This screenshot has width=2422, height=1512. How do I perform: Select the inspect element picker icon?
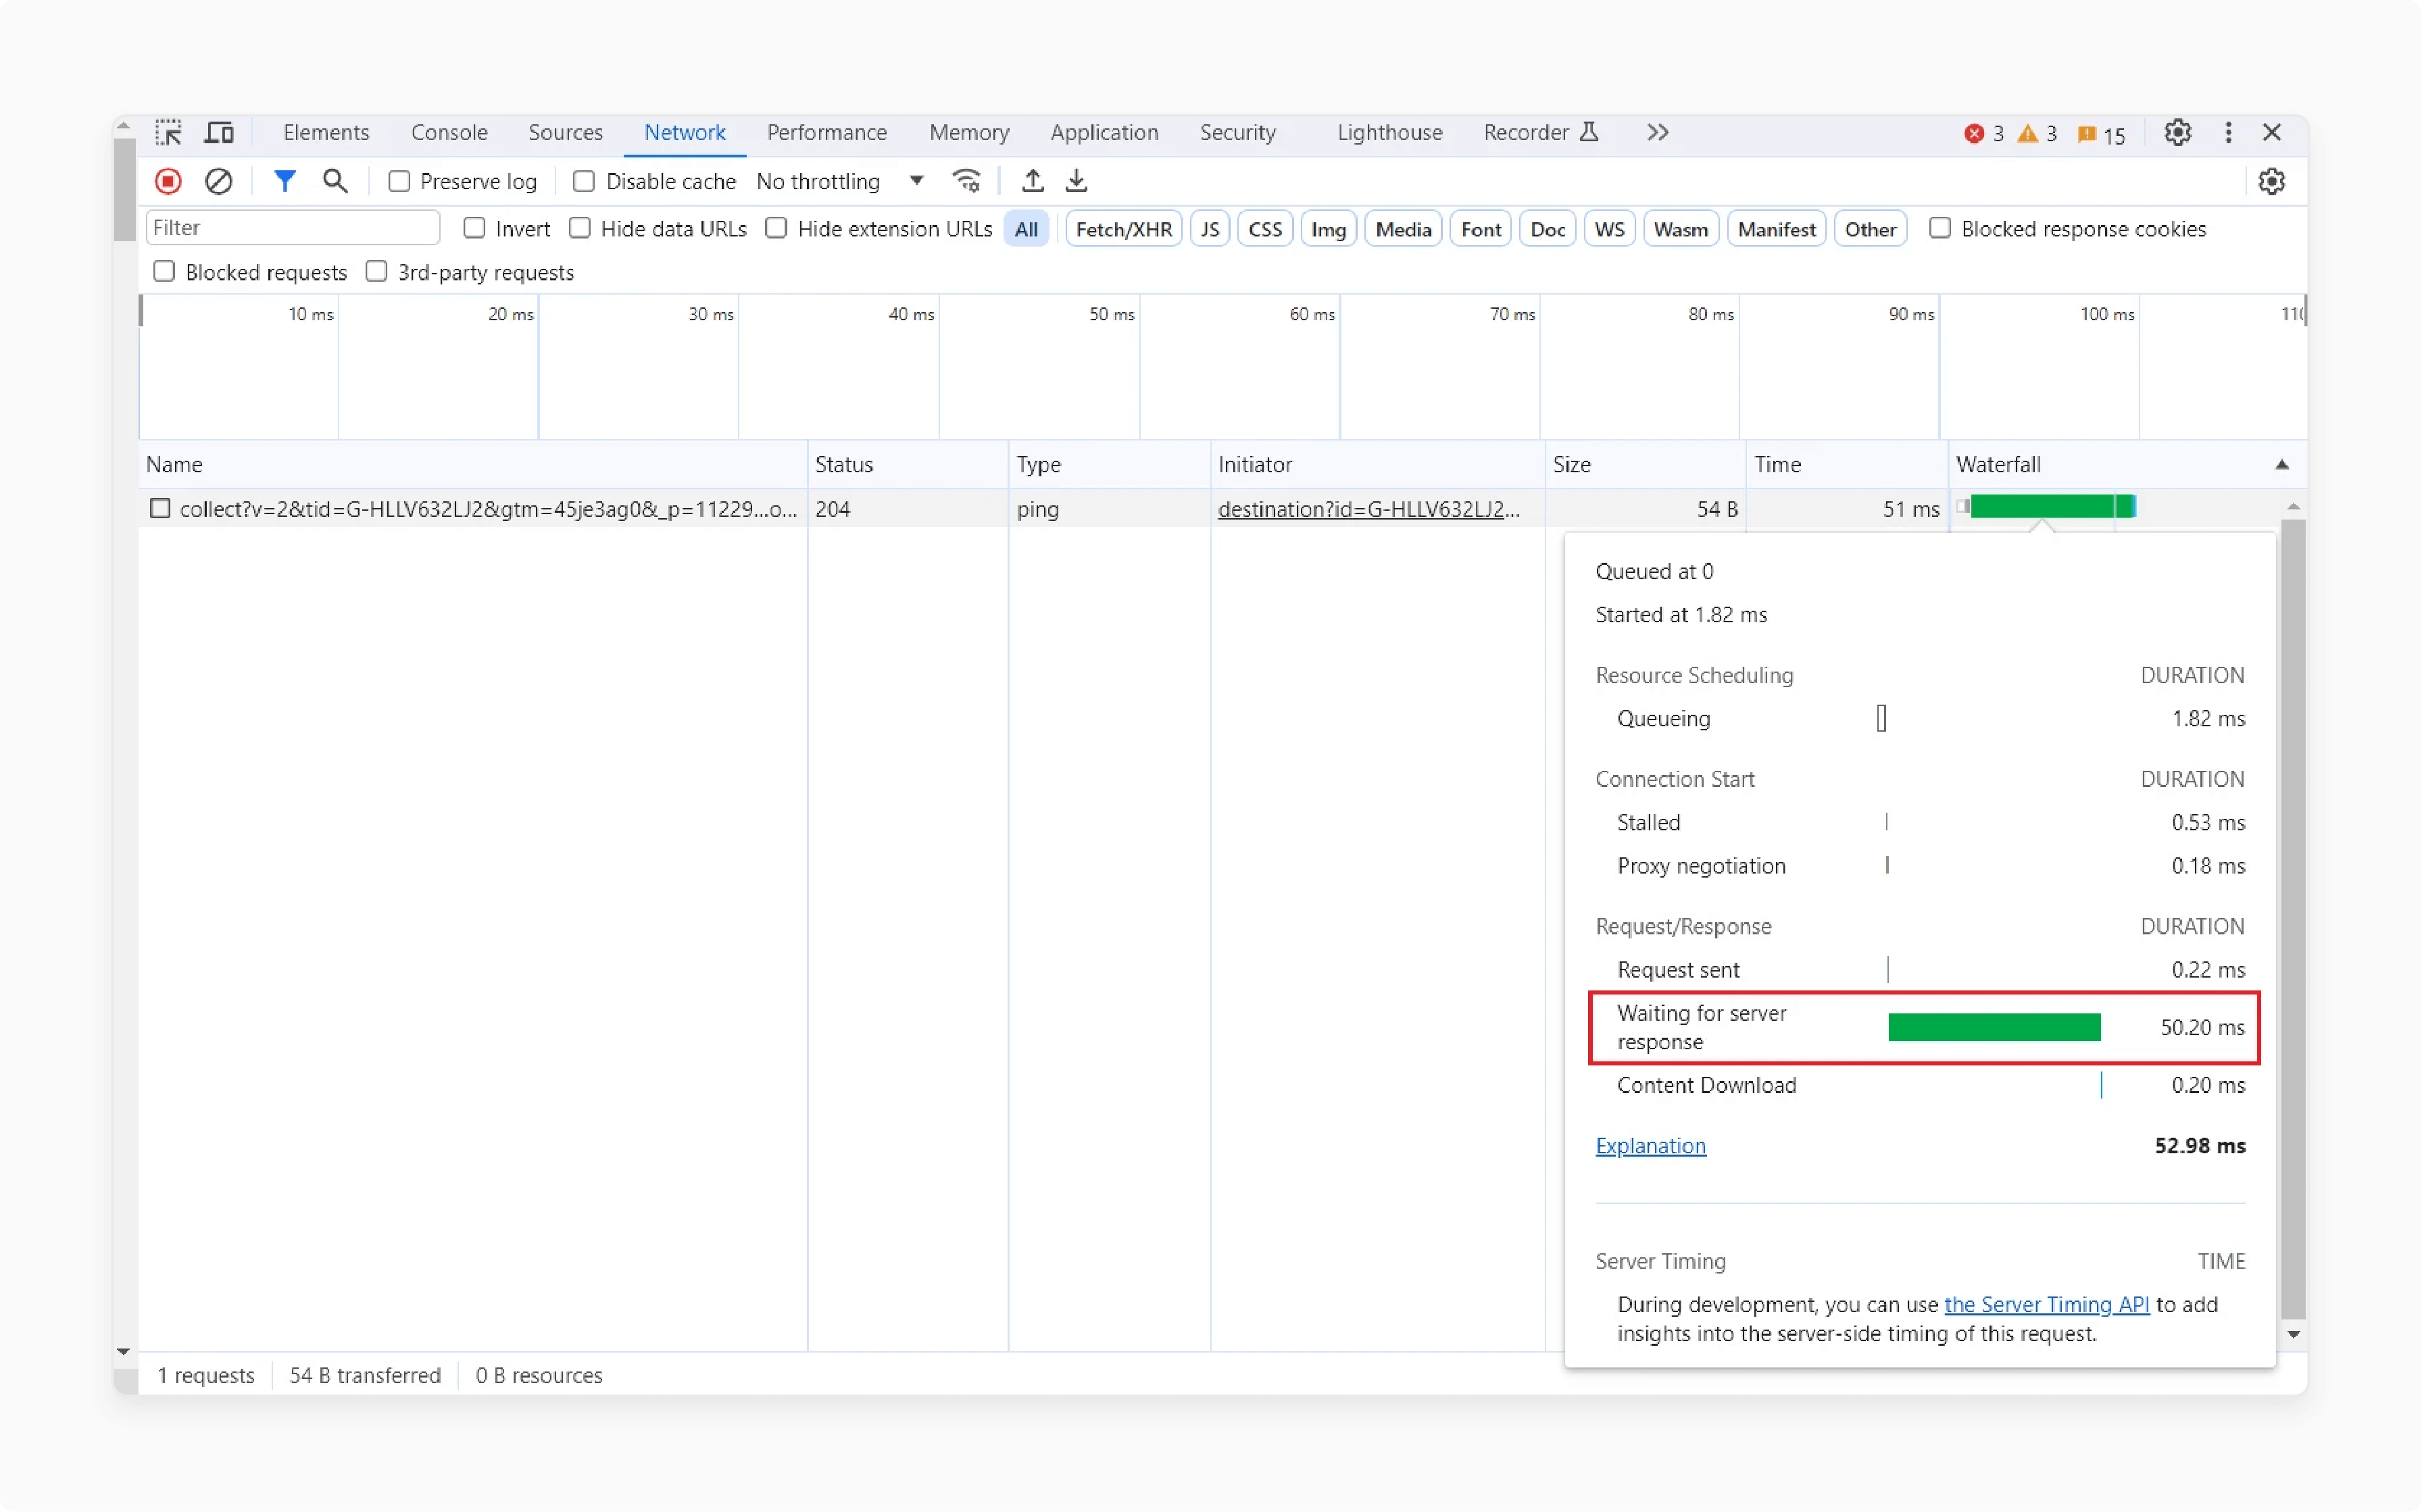(x=168, y=133)
